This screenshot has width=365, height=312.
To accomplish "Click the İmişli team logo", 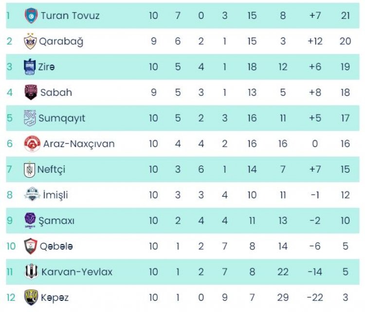I will (x=31, y=195).
